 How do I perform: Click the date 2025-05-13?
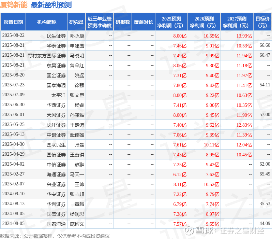[x=13, y=135]
